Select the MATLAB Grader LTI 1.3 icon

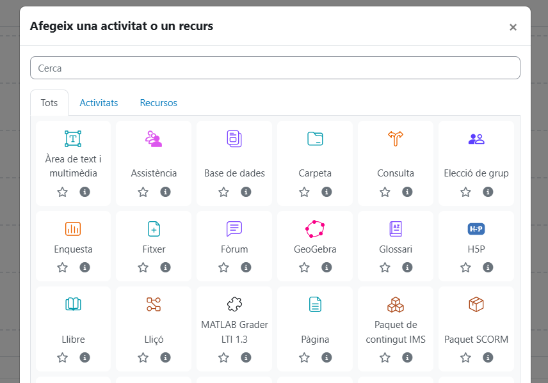pyautogui.click(x=234, y=304)
